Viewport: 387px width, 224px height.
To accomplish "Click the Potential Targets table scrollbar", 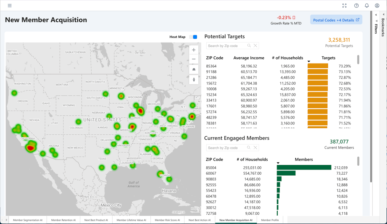I will click(358, 60).
